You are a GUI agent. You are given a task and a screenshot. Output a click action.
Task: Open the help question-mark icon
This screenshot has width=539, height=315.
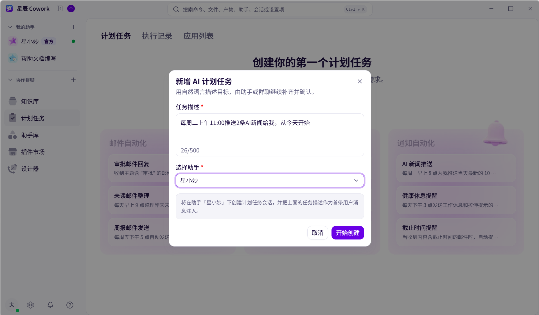click(x=70, y=305)
